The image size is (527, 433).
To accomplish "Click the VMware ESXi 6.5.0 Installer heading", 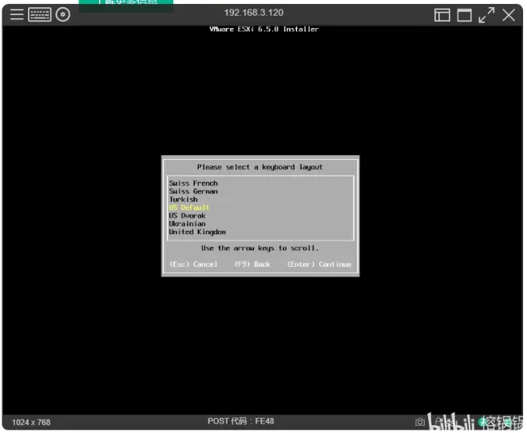I will point(263,30).
